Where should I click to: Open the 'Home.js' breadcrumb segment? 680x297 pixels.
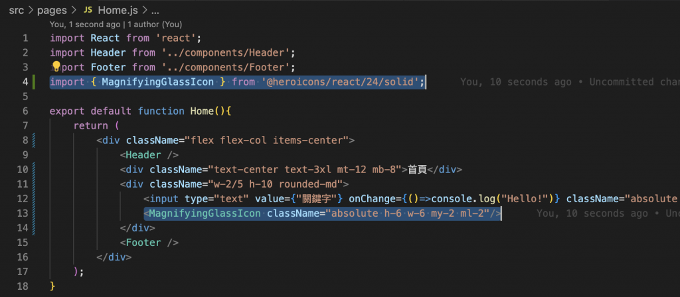click(118, 10)
